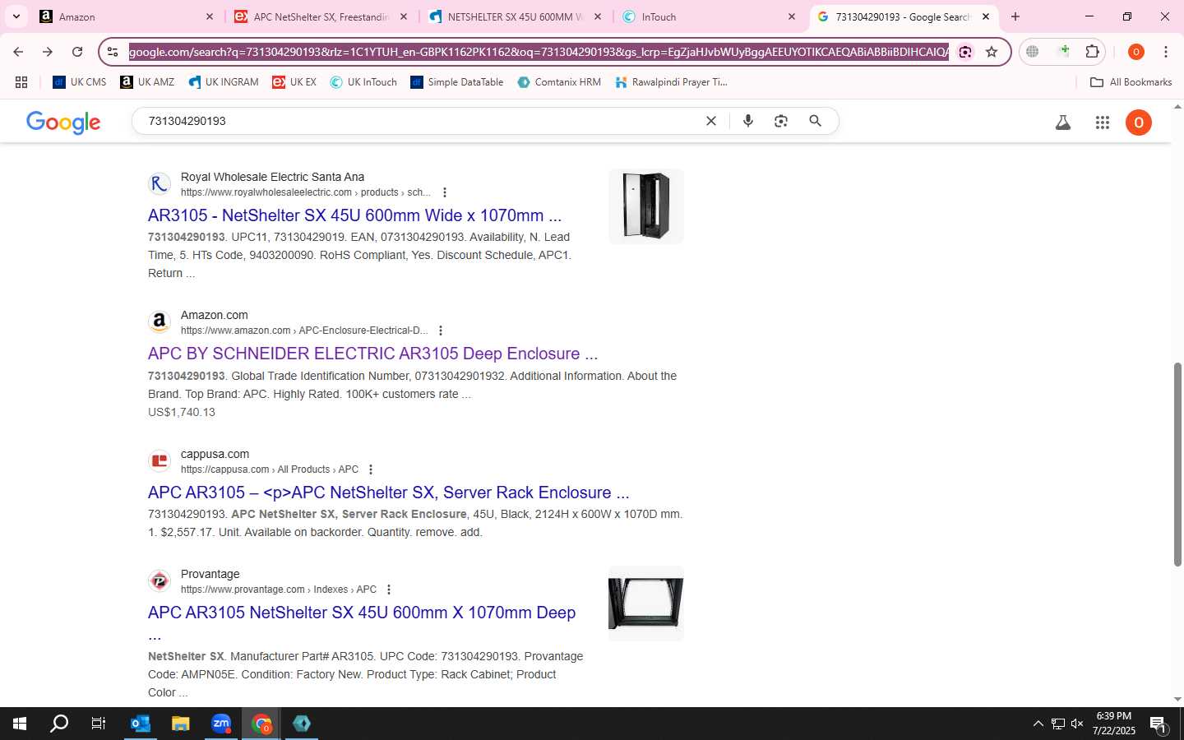Open more options for Royal Wholesale result
1184x740 pixels.
(x=445, y=192)
